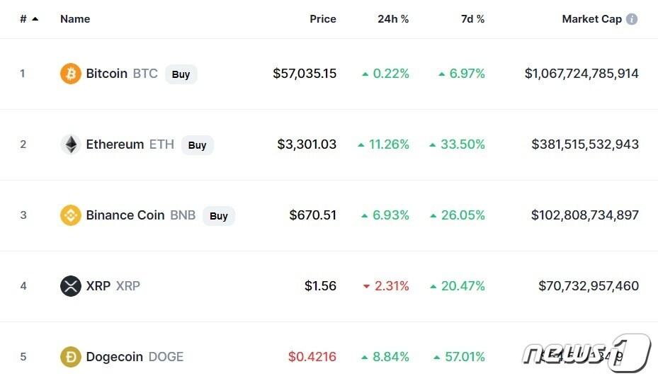Image resolution: width=658 pixels, height=381 pixels.
Task: Sort by 7d % column header
Action: pos(472,19)
